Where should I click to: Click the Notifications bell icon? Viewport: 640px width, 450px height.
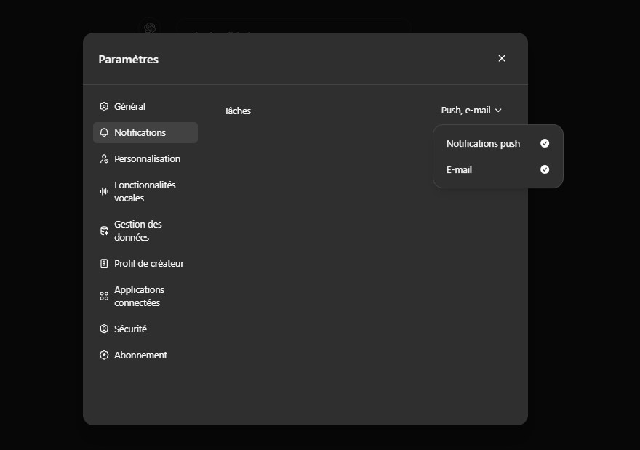click(x=104, y=132)
